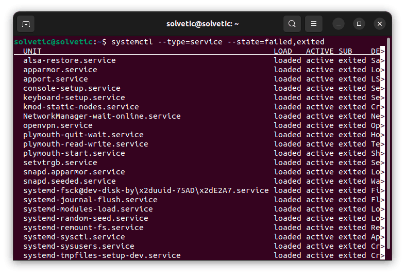
Task: Click the LOAD column header
Action: click(283, 51)
